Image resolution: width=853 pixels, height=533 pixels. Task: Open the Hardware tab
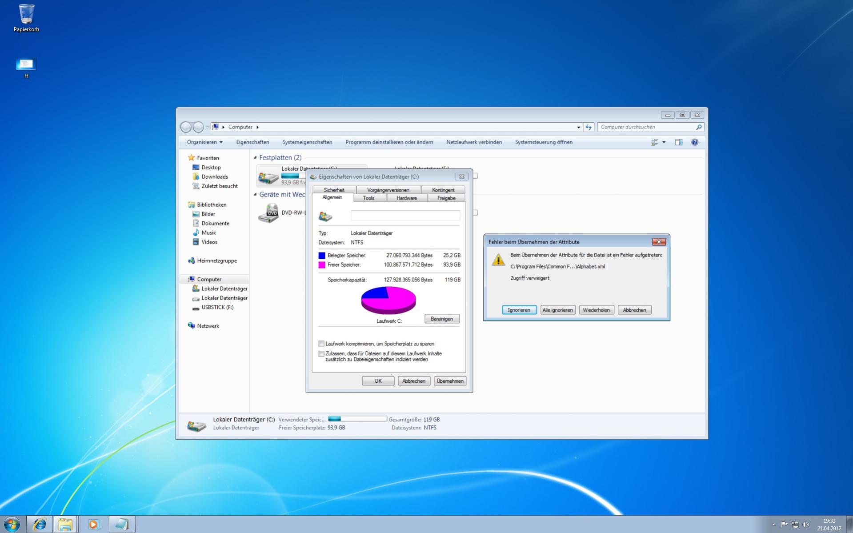(407, 198)
